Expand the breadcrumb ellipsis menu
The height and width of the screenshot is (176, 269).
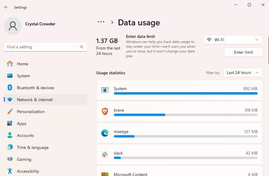101,22
